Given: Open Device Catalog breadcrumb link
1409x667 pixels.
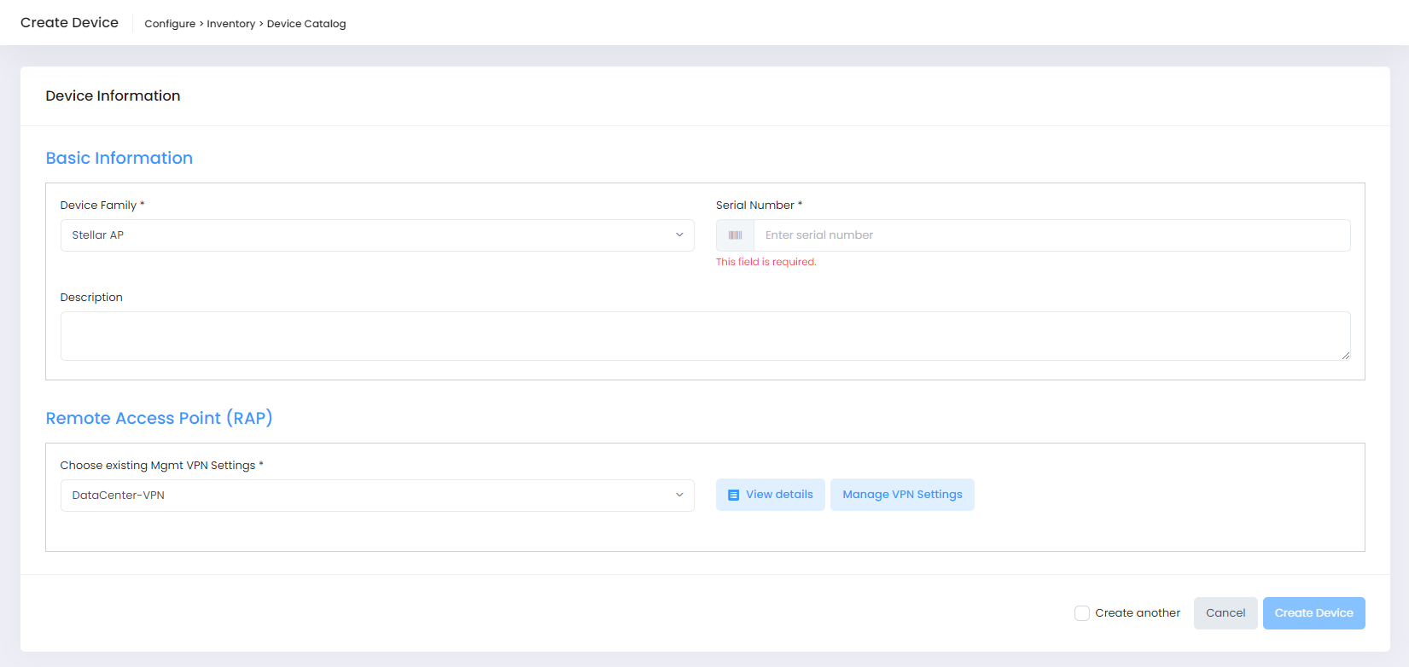Looking at the screenshot, I should point(306,24).
